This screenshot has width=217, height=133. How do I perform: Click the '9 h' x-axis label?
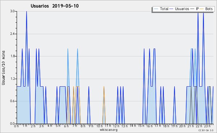(x=91, y=126)
